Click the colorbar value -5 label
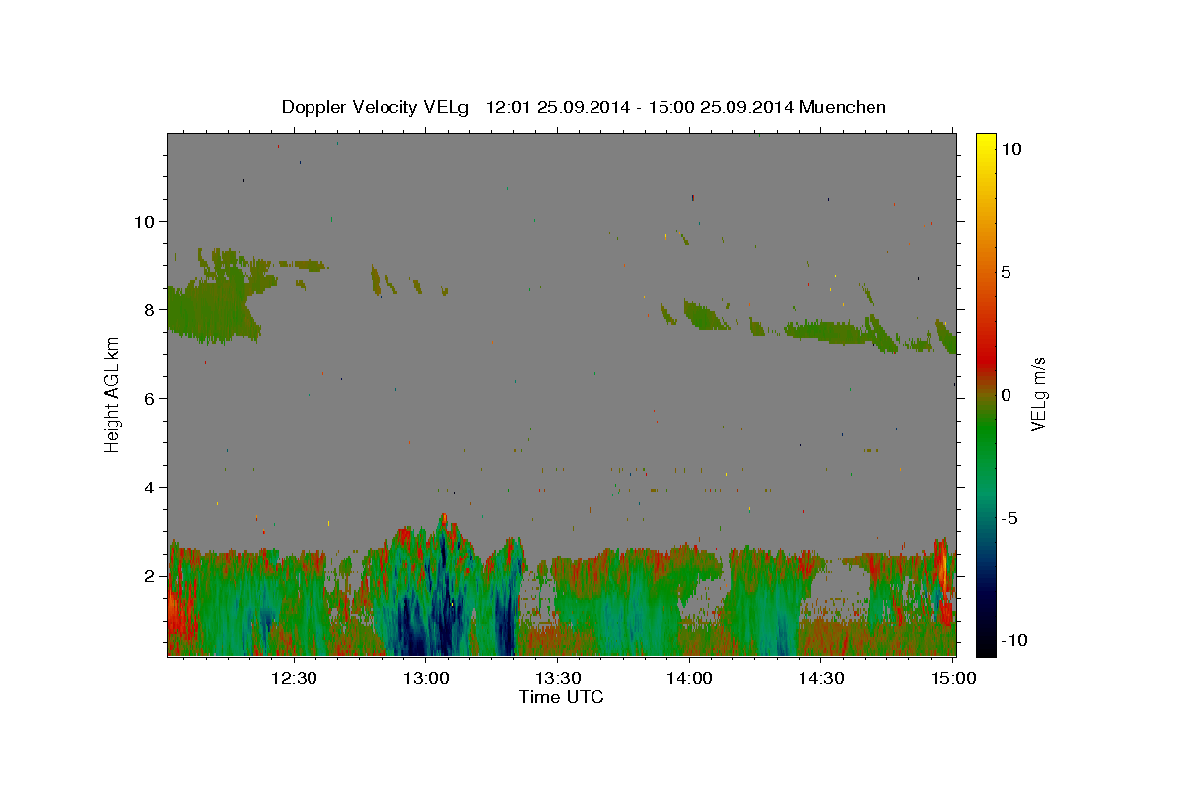1183x788 pixels. [1009, 518]
